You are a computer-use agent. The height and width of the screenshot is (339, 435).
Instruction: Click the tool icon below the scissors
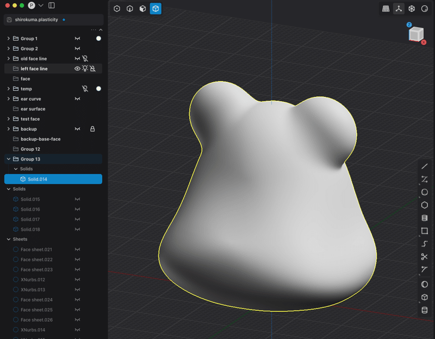tap(424, 269)
